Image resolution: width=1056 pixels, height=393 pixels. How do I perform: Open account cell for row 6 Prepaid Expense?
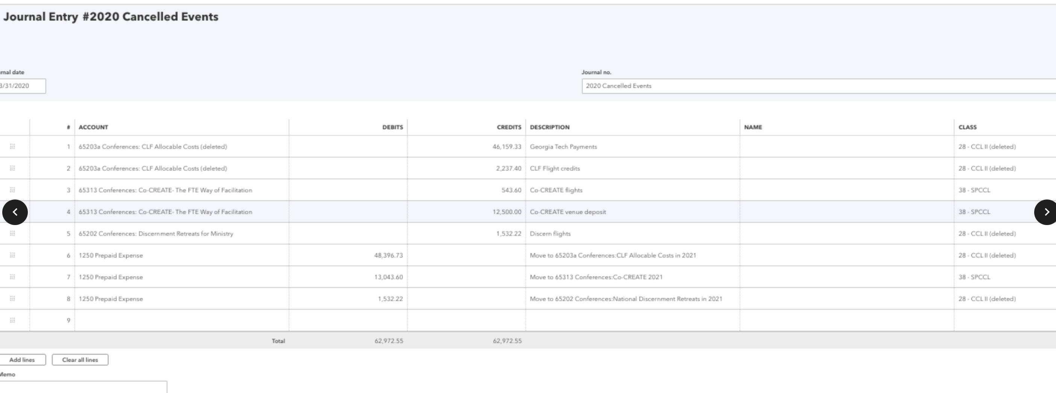181,255
